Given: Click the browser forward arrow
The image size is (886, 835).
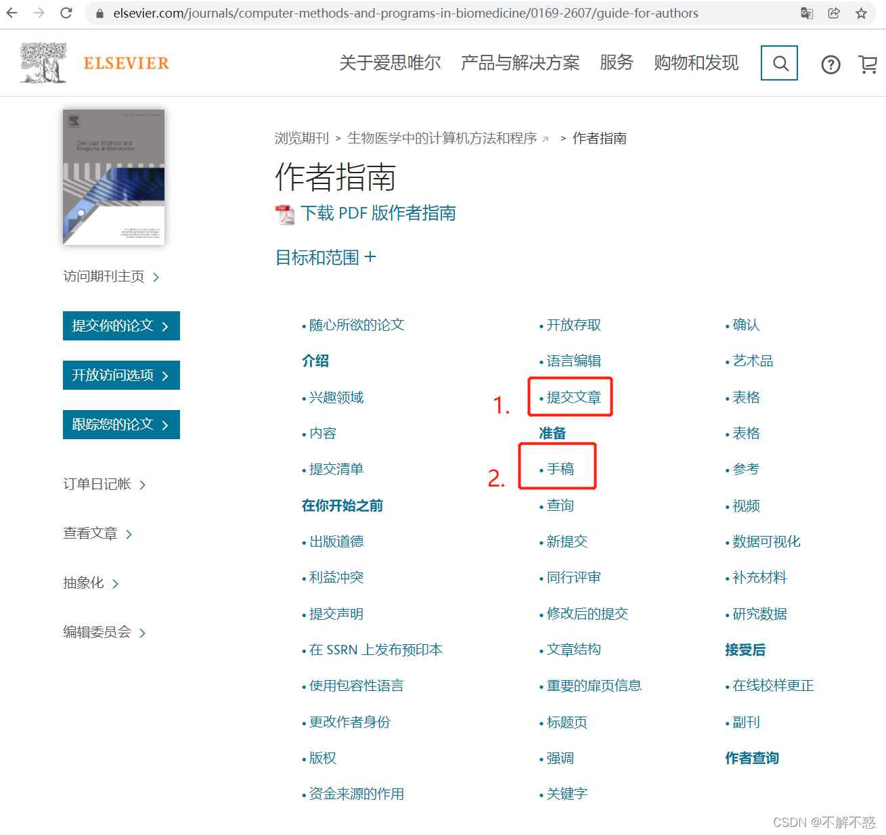Looking at the screenshot, I should [39, 13].
